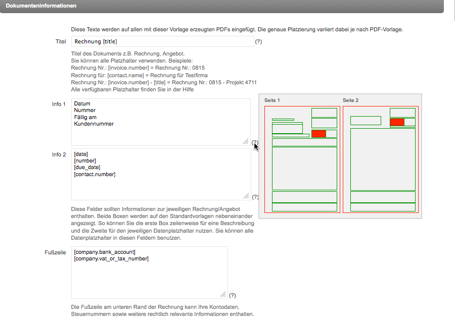
Task: Click the Dokumenteninformationen section header
Action: click(x=222, y=6)
